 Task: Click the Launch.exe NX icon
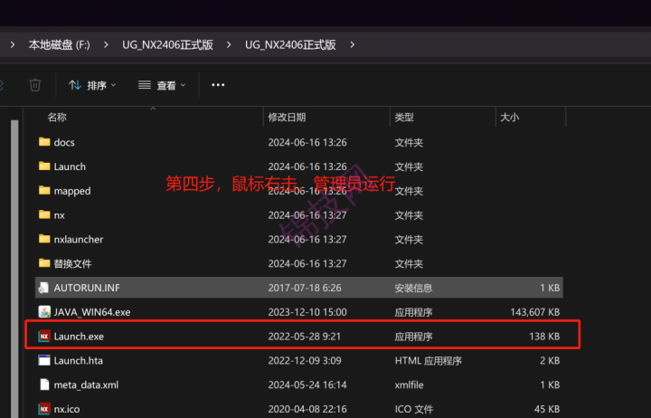tap(44, 337)
